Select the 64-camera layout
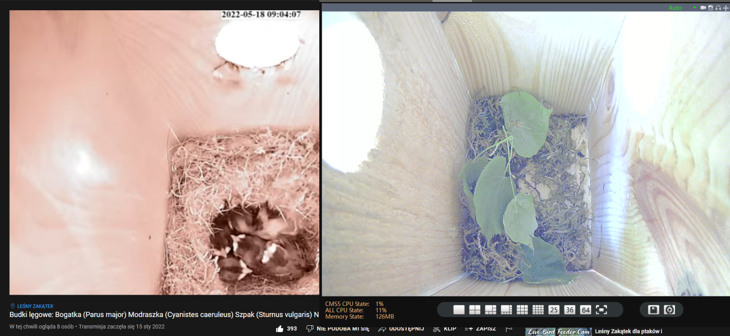The image size is (730, 336). (585, 310)
